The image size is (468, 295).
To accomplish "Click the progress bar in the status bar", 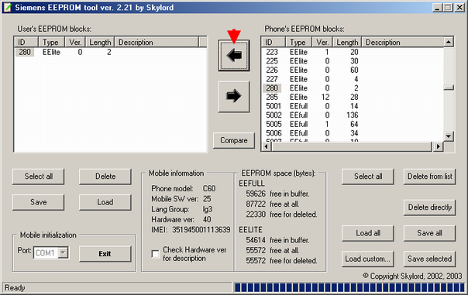I will point(349,287).
